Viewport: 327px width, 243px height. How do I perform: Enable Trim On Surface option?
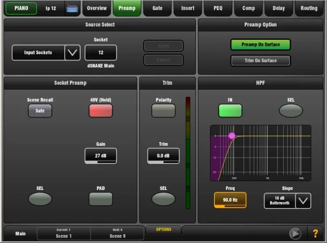pos(261,61)
